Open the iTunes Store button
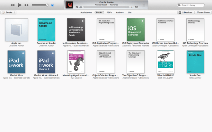The height and width of the screenshot is (132, 212). coord(203,12)
